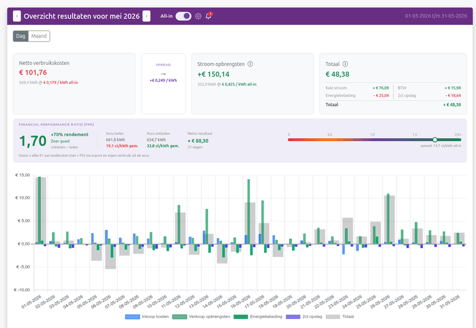Click BTW value + € 15,98
Screen dimensions: 476x328
point(453,88)
